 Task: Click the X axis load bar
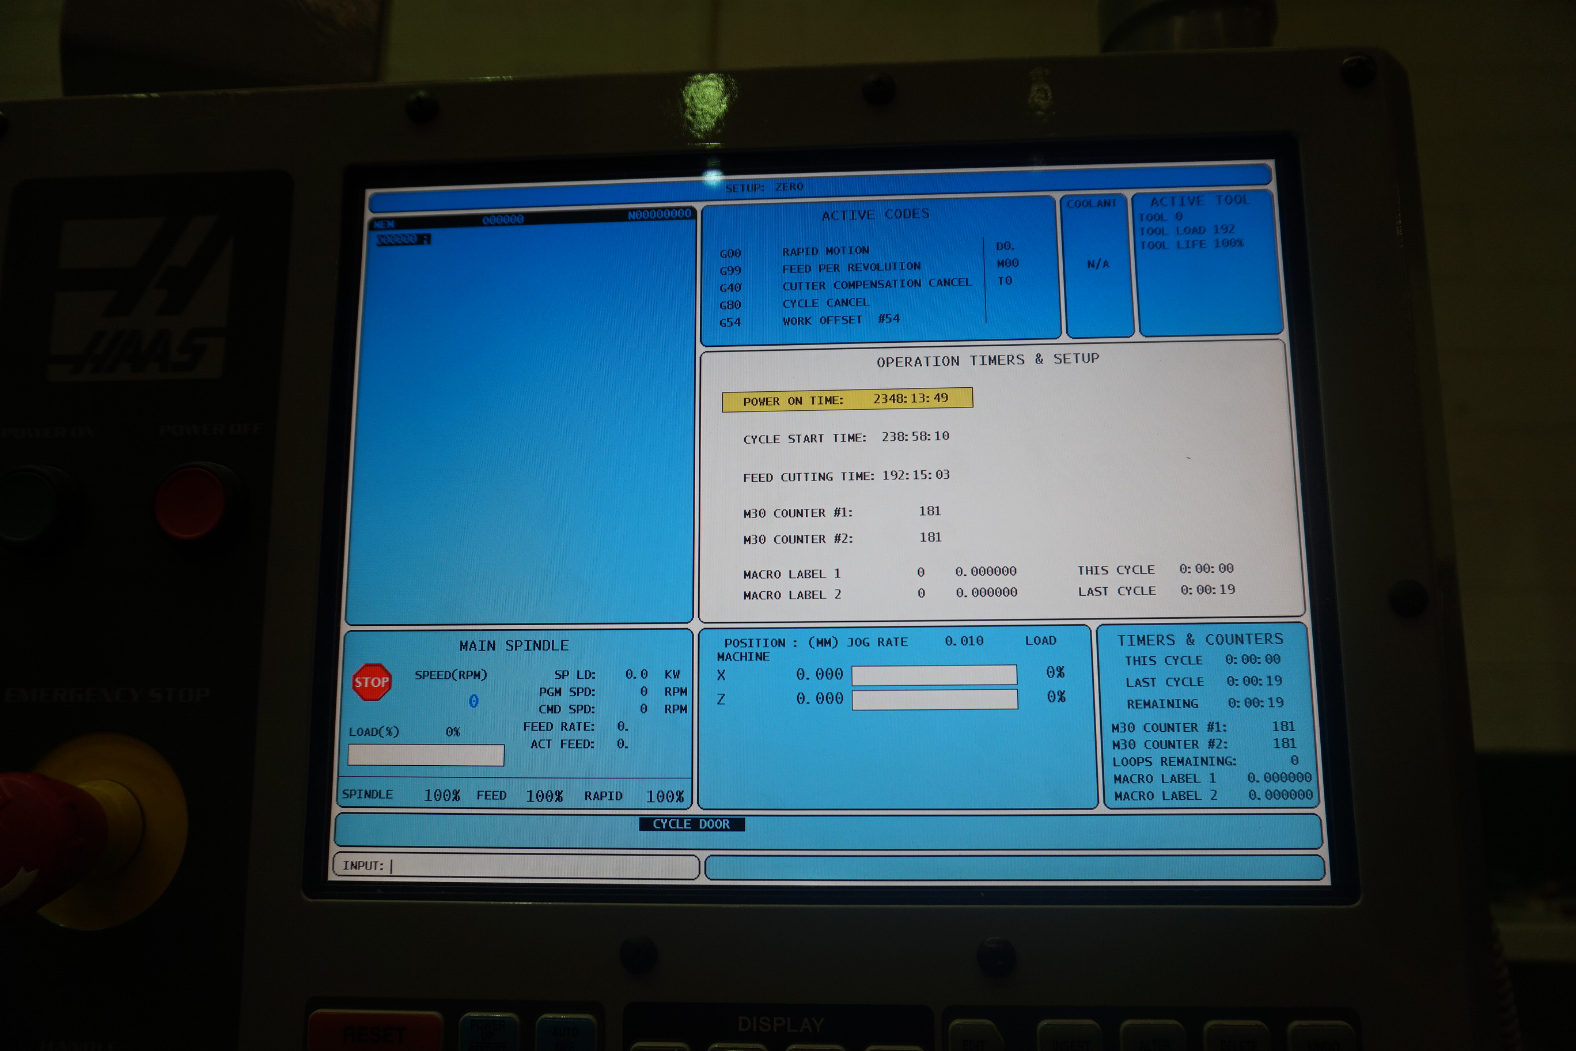pyautogui.click(x=934, y=674)
